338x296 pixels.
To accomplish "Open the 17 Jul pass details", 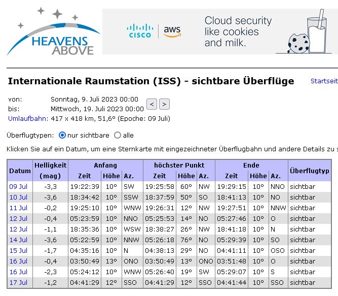I will point(18,282).
